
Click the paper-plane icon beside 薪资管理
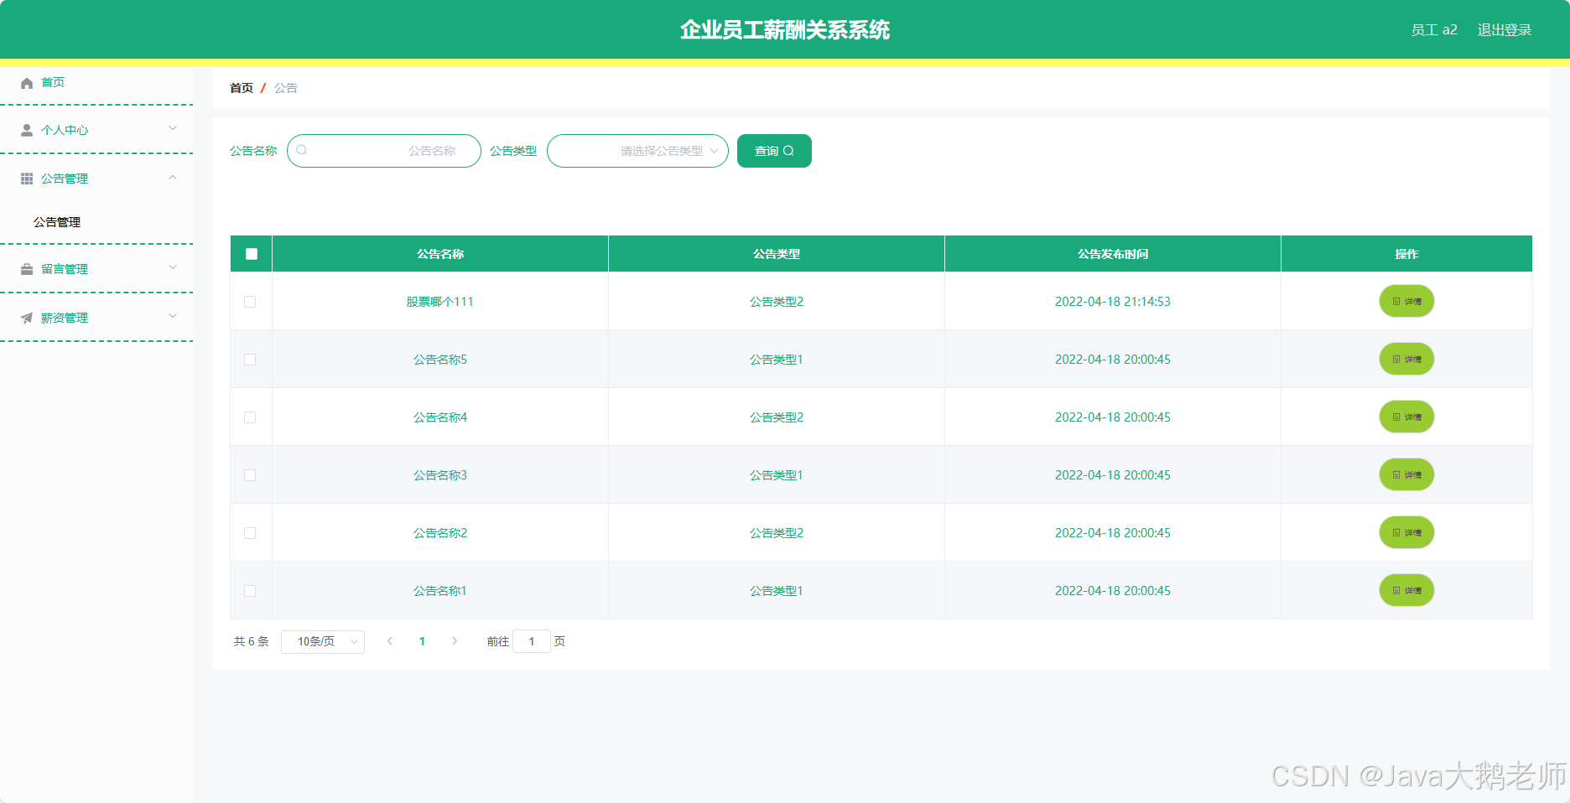pyautogui.click(x=27, y=318)
